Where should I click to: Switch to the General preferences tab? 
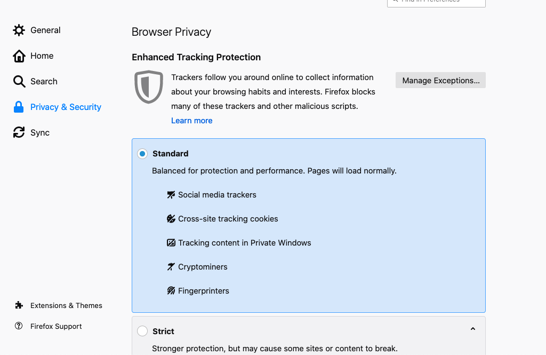pos(45,30)
